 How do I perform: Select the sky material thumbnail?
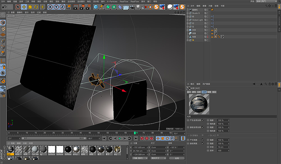[117, 150]
